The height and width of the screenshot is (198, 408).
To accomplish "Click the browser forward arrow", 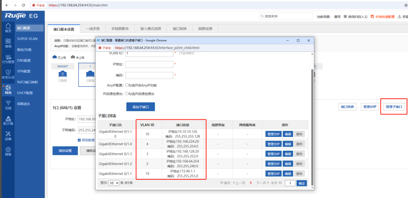I will tap(15, 5).
